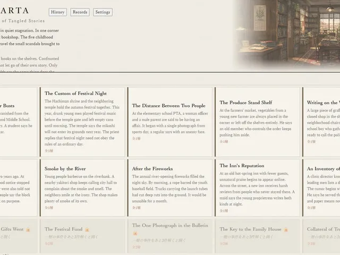Open The Produce Stand Shelf card
The height and width of the screenshot is (255, 340).
[x=257, y=122]
